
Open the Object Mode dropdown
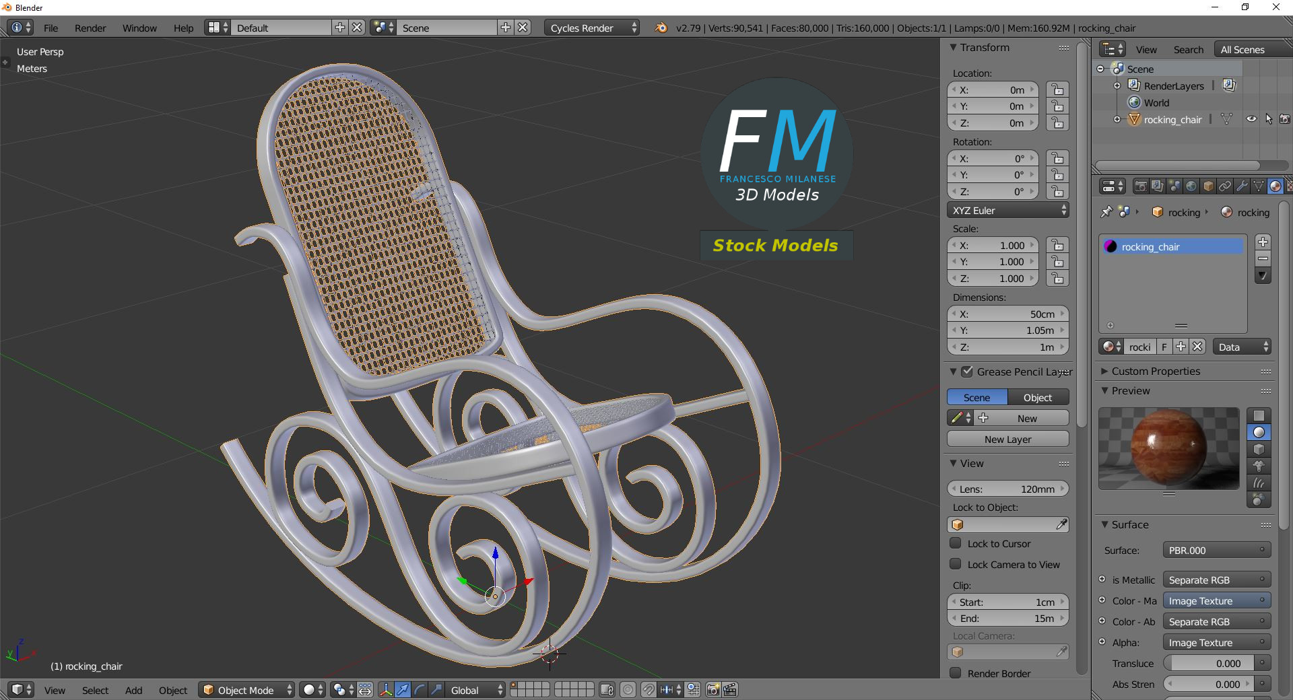(x=247, y=690)
